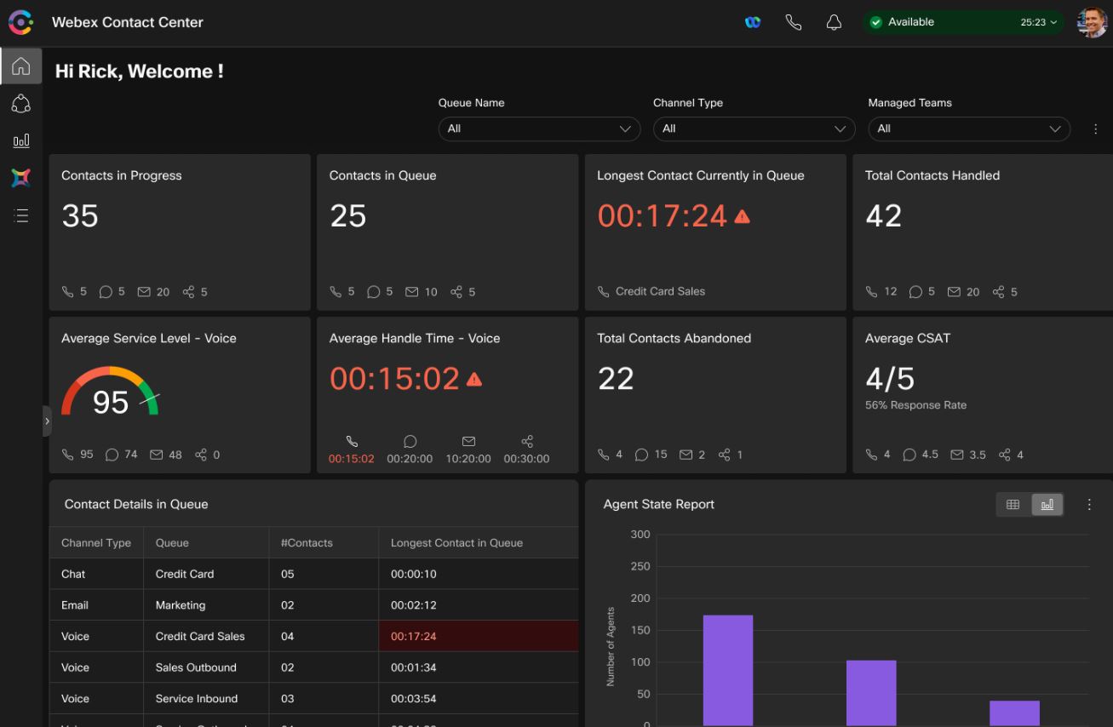Click the Home icon in the sidebar

point(20,66)
